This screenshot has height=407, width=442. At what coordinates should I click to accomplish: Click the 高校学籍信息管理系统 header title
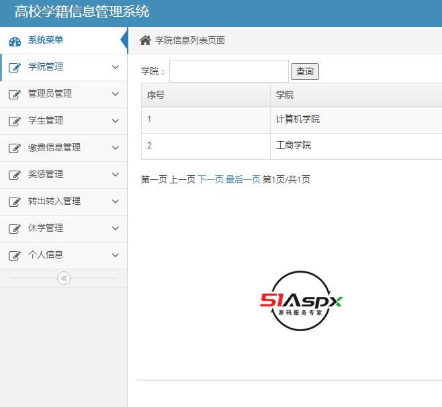pos(82,12)
